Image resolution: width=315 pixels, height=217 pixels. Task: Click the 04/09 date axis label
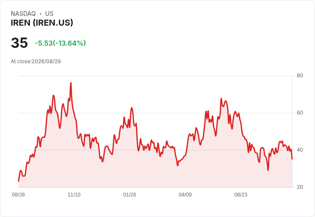(185, 195)
